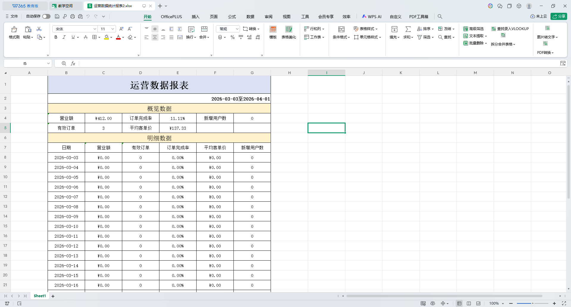
Task: Click the Undo arrow icon
Action: (x=88, y=17)
